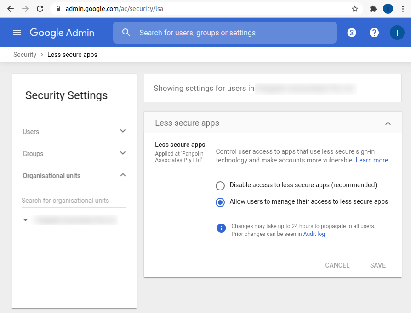Open the Help question mark icon
Image resolution: width=411 pixels, height=313 pixels.
[374, 33]
